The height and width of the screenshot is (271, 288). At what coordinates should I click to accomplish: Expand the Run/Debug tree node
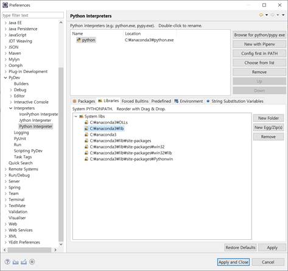[x=5, y=175]
